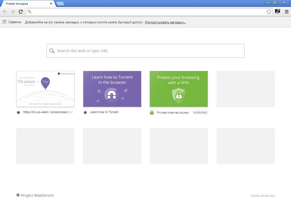
Task: Click the Сервисы apps grid icon
Action: pos(4,22)
